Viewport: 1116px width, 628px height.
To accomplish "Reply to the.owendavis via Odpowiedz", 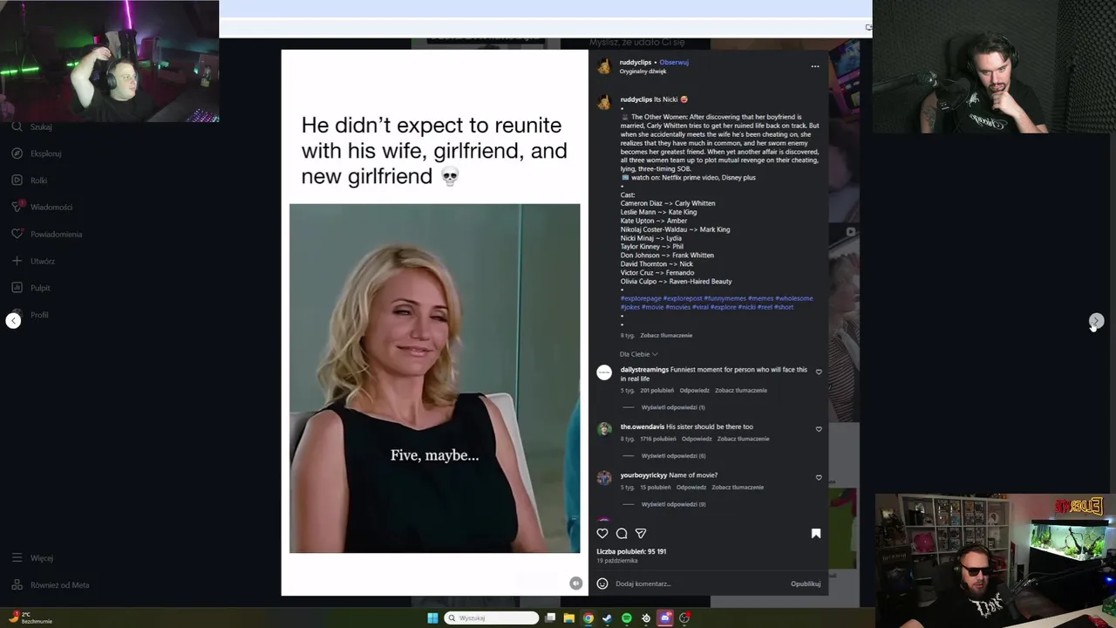I will click(x=697, y=439).
